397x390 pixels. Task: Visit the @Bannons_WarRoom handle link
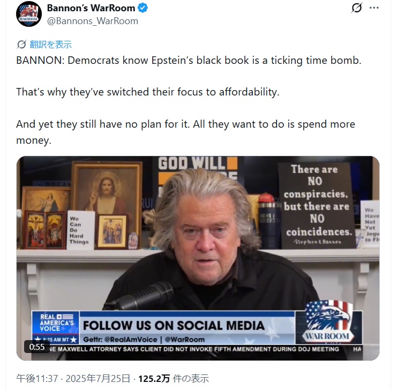(x=92, y=21)
